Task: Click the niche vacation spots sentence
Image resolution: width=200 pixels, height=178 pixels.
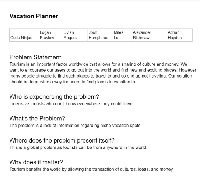Action: (76, 126)
